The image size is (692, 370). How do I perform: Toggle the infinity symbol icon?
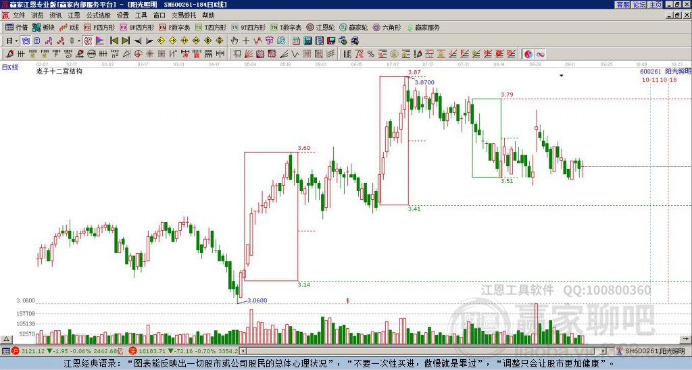coord(540,54)
